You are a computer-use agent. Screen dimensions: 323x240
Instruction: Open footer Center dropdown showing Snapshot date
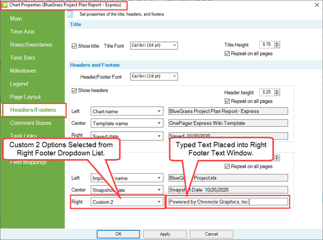coord(127,190)
